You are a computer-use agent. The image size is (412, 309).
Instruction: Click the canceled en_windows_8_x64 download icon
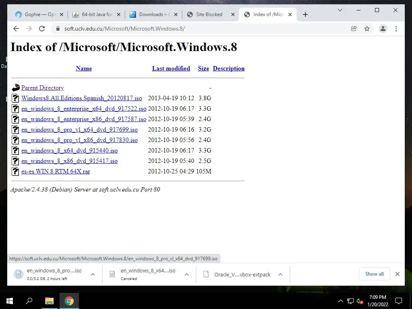[112, 274]
